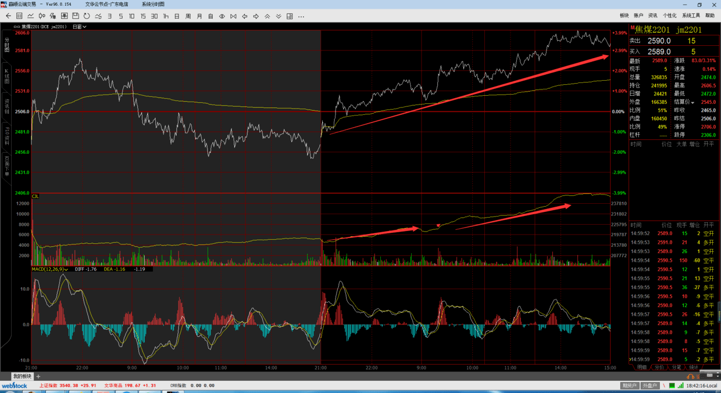Click the back arrow toolbar icon
Screen dimensions: 721x393
8,16
